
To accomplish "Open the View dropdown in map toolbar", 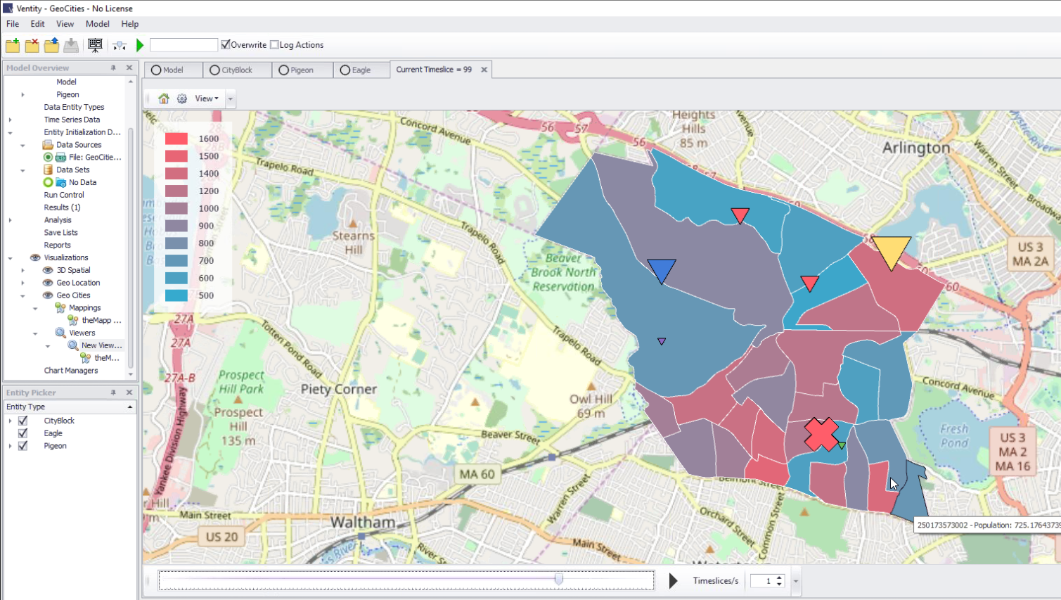I will pos(207,98).
